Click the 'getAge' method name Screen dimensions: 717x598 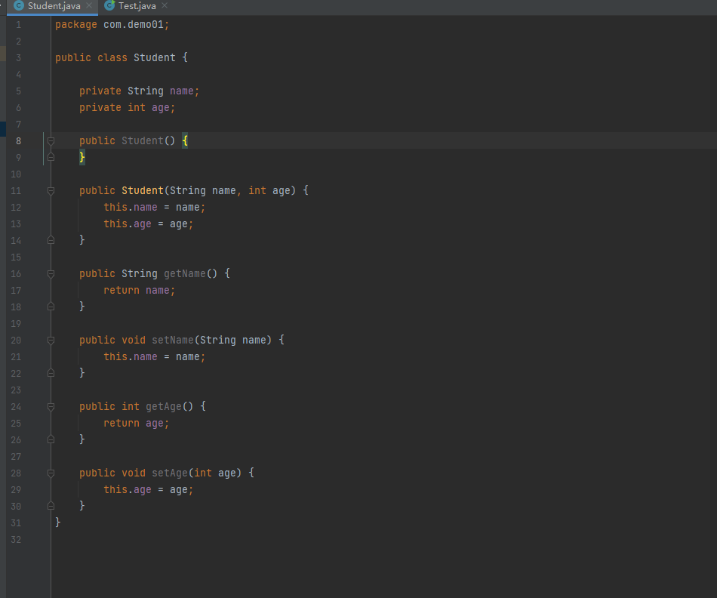(164, 406)
